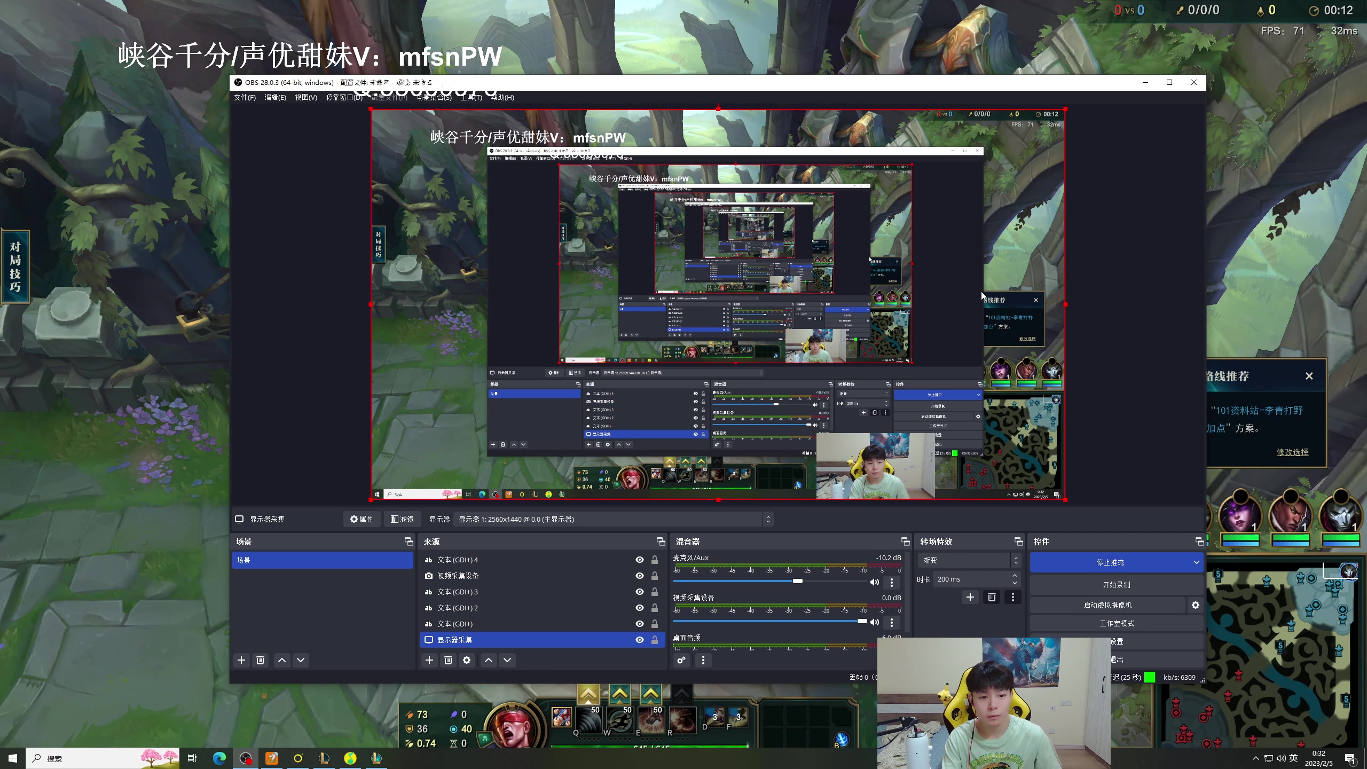
Task: Show hidden system tray icons chevron
Action: click(x=1256, y=758)
